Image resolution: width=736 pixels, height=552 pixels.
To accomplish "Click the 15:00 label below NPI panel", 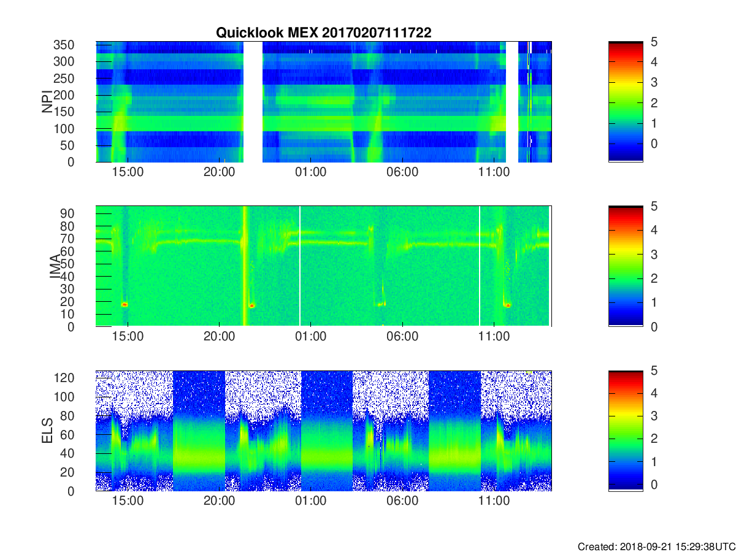I will 128,172.
